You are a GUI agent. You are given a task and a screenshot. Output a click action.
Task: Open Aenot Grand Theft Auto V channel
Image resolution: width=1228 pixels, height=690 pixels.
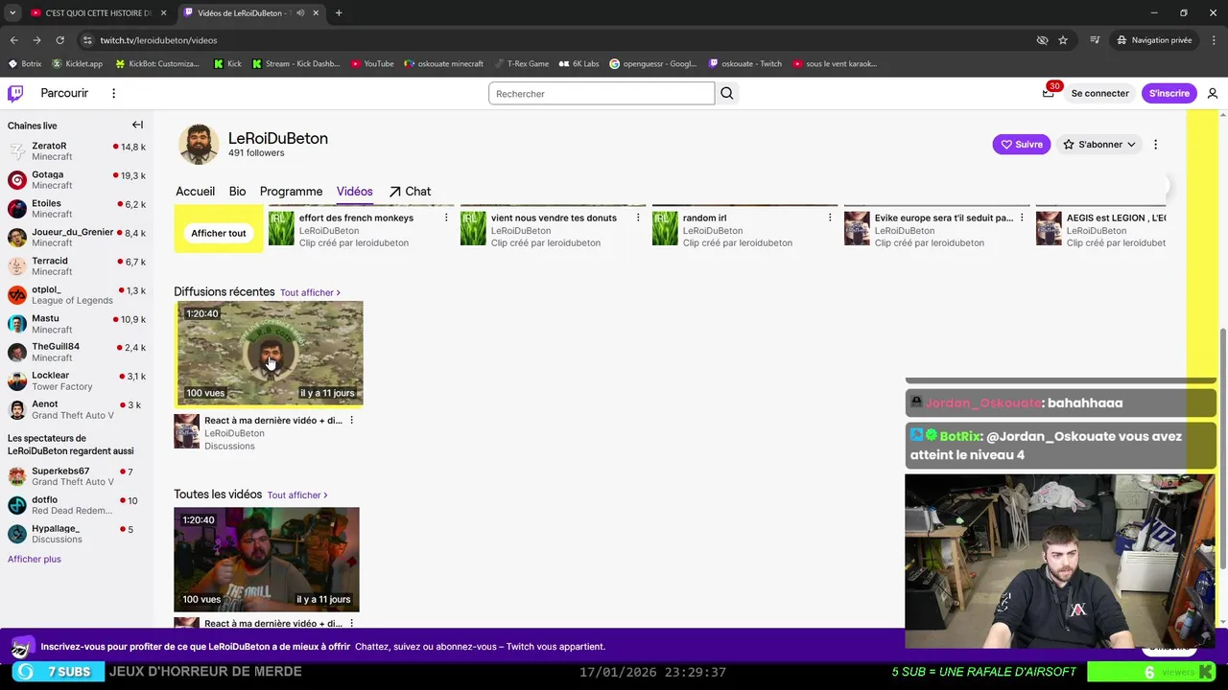pyautogui.click(x=77, y=410)
